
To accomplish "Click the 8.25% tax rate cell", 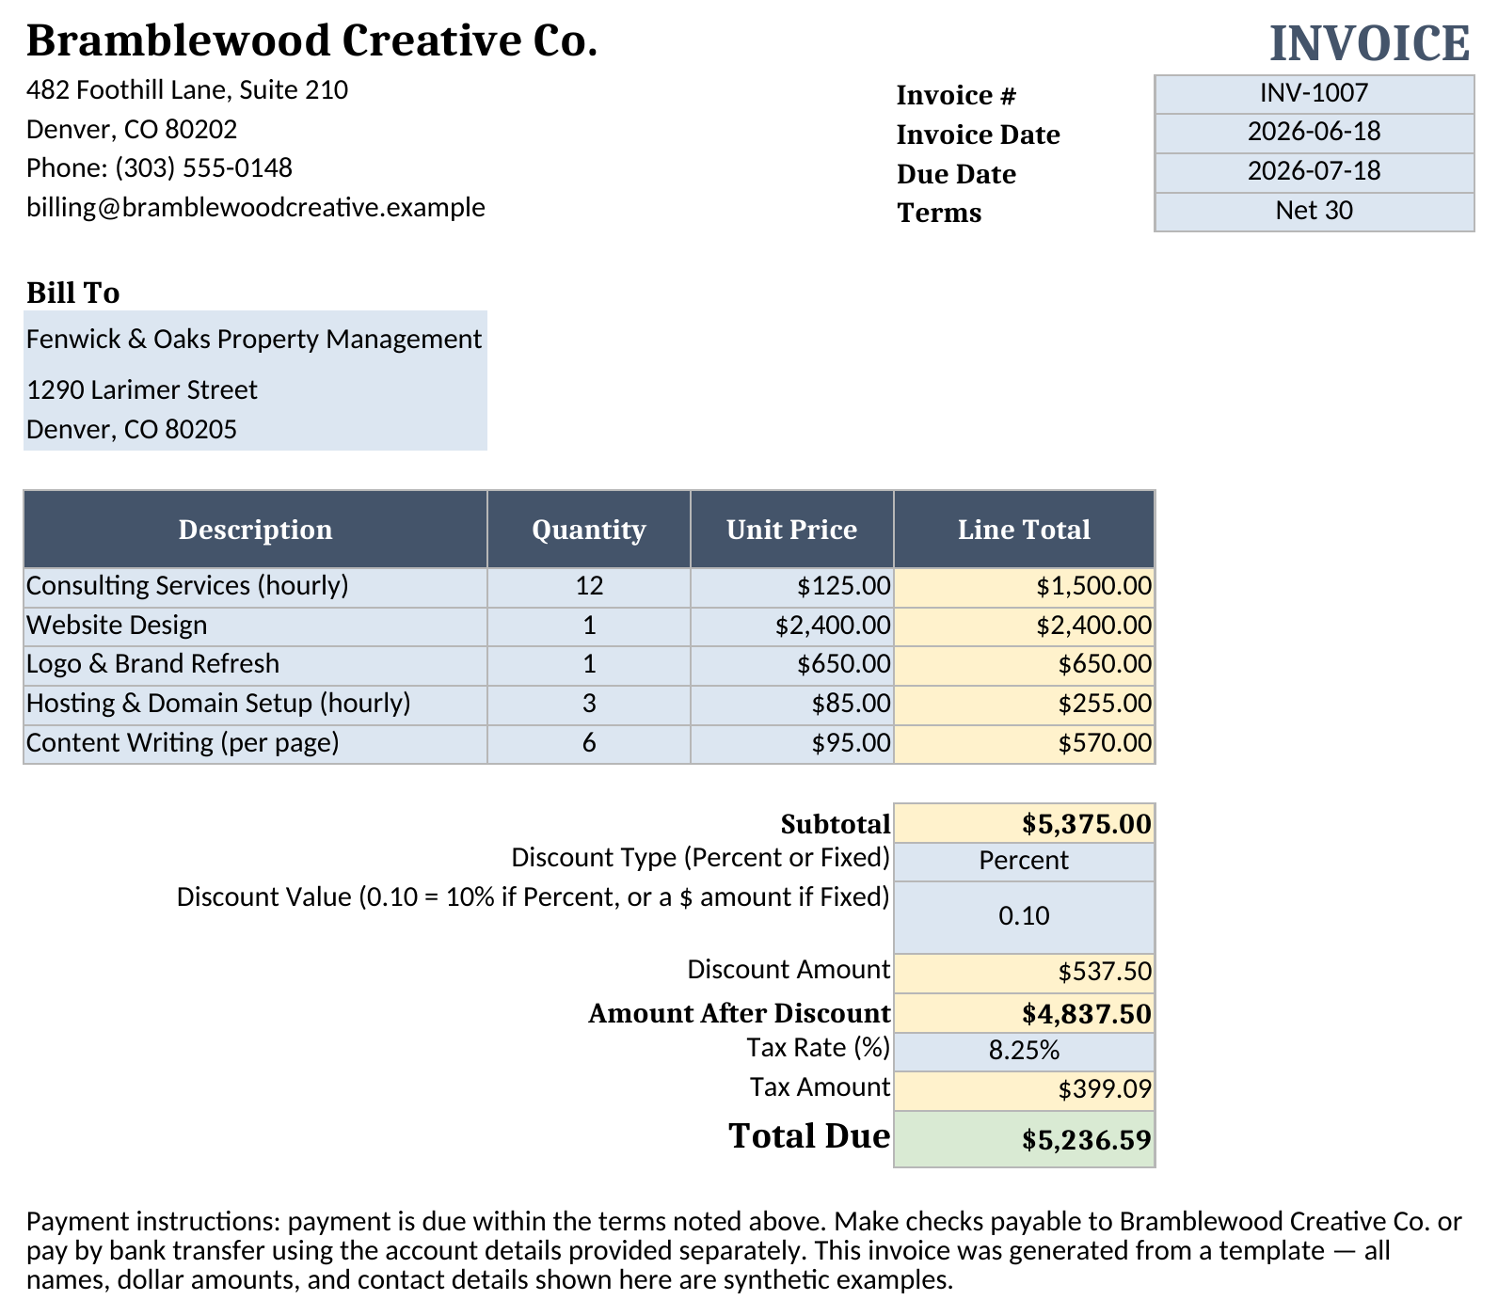I will [x=1024, y=1052].
